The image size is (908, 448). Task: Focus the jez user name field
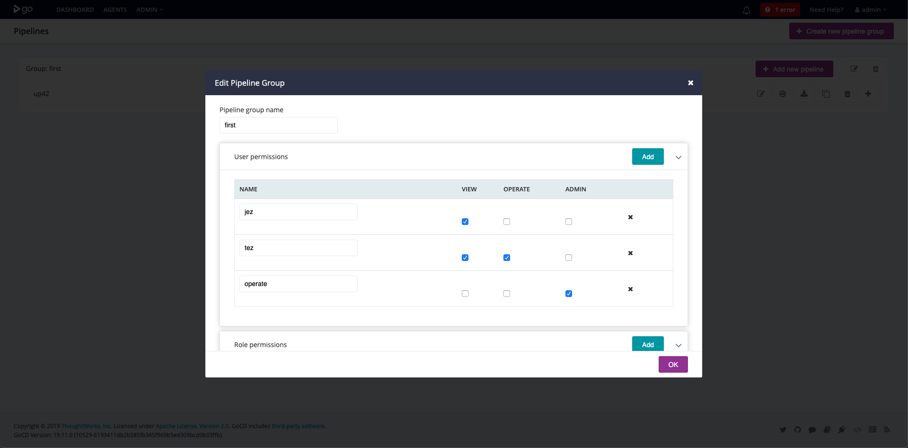[299, 212]
